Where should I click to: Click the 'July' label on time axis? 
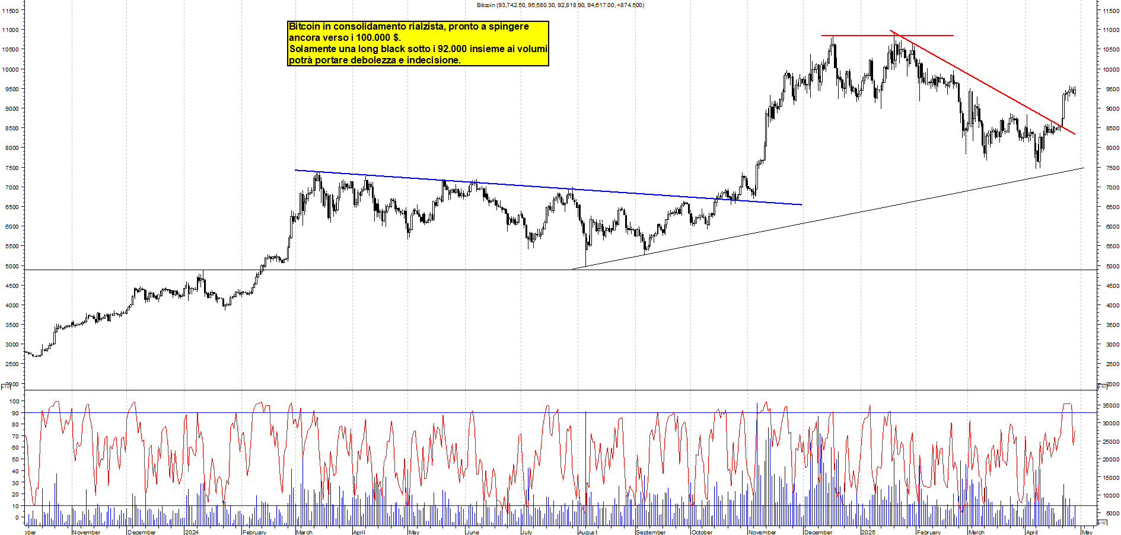coord(527,532)
